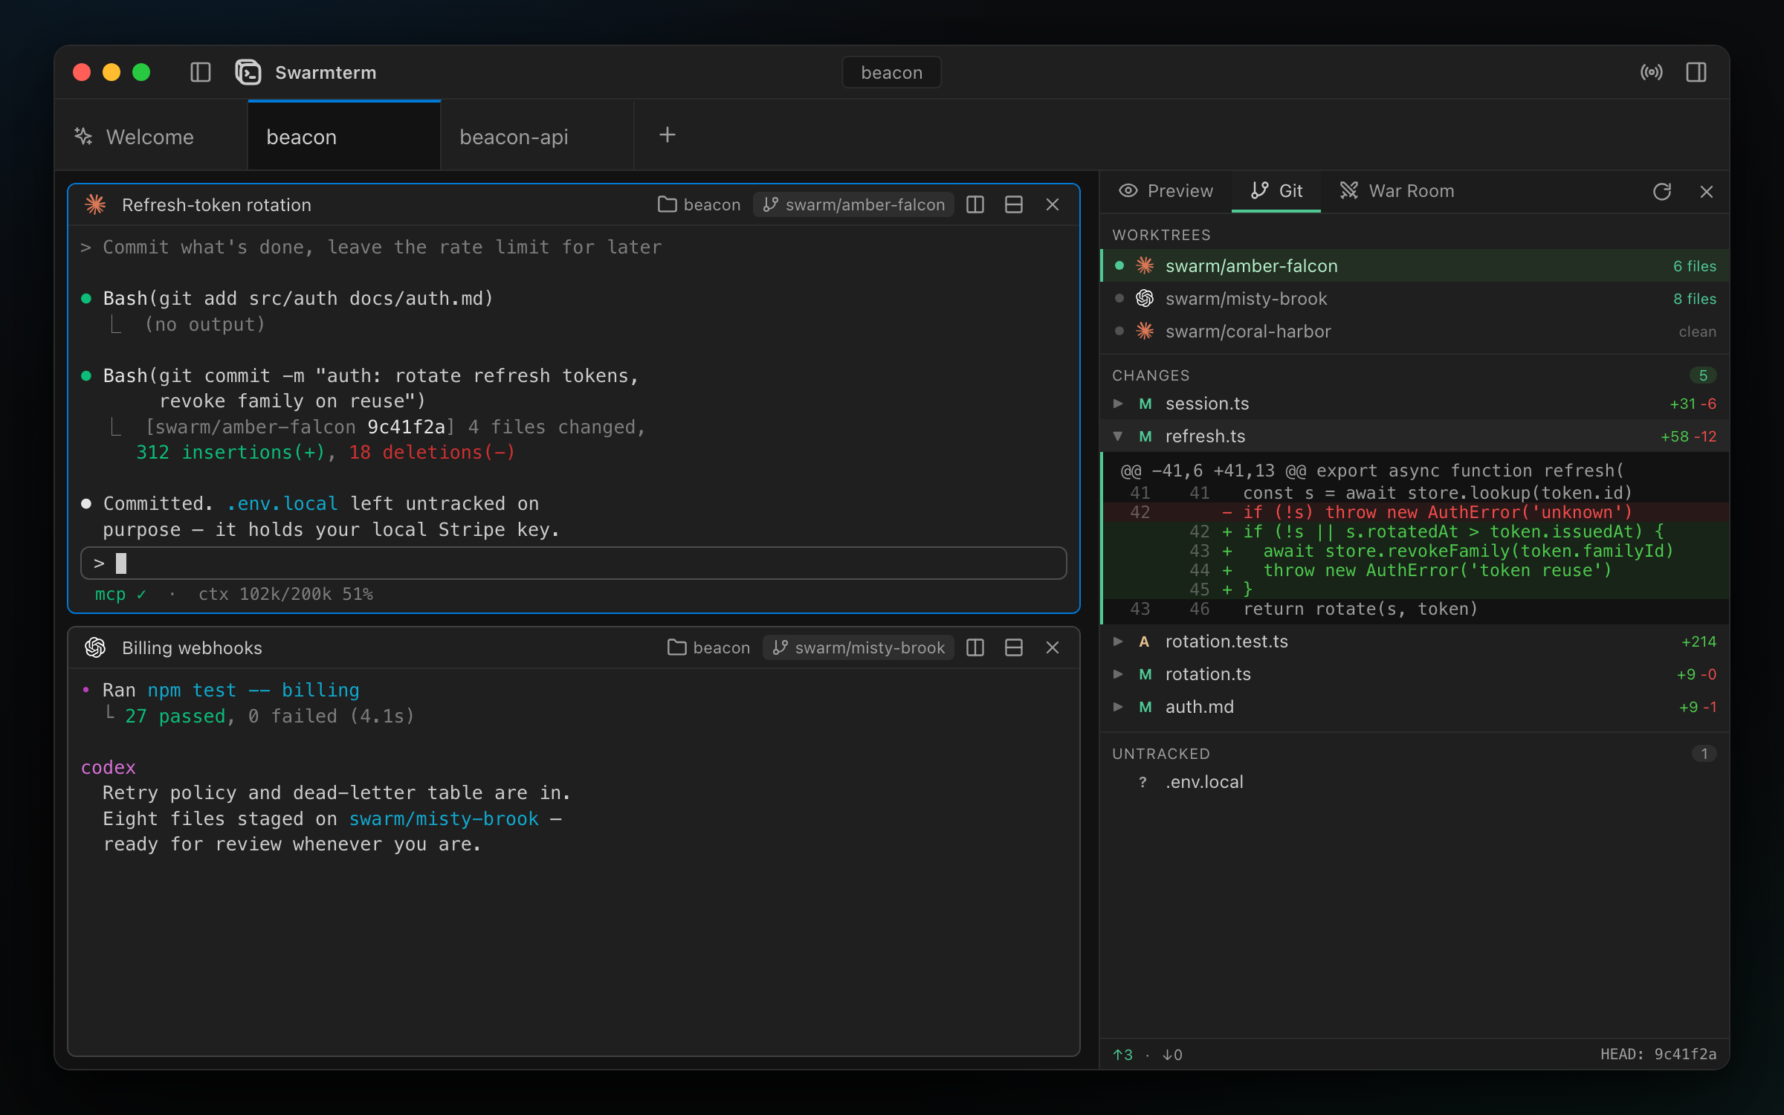Split Billing webhooks pane horizontally
The image size is (1784, 1115).
click(1014, 647)
